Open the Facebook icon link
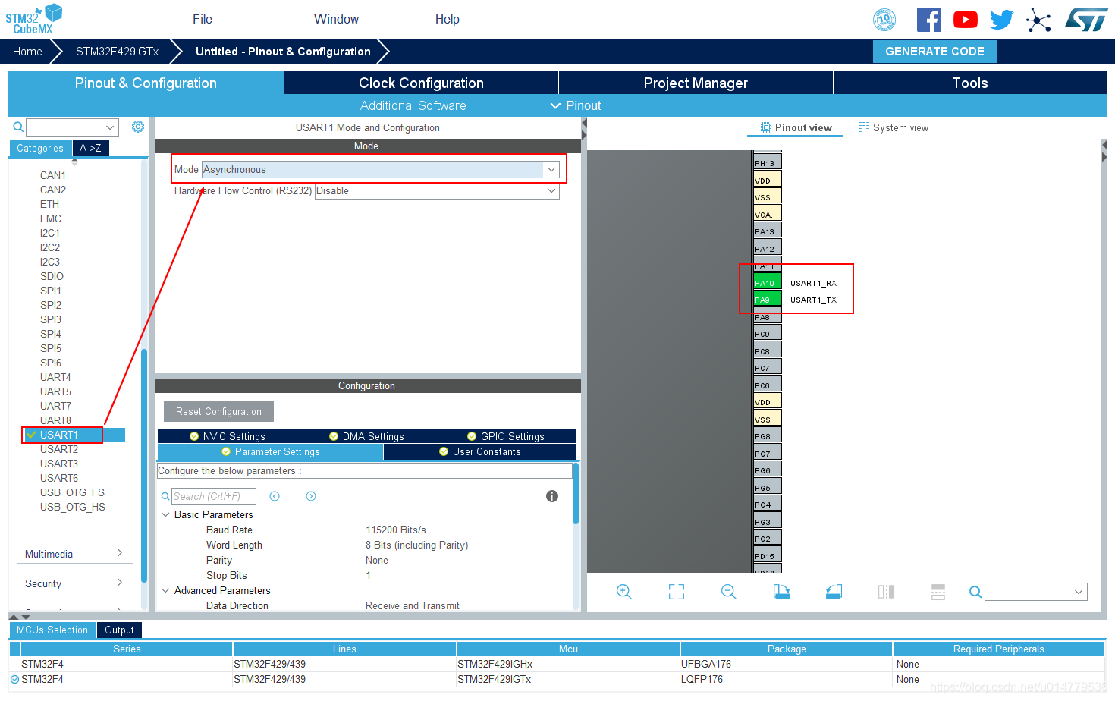The width and height of the screenshot is (1115, 701). pos(928,20)
